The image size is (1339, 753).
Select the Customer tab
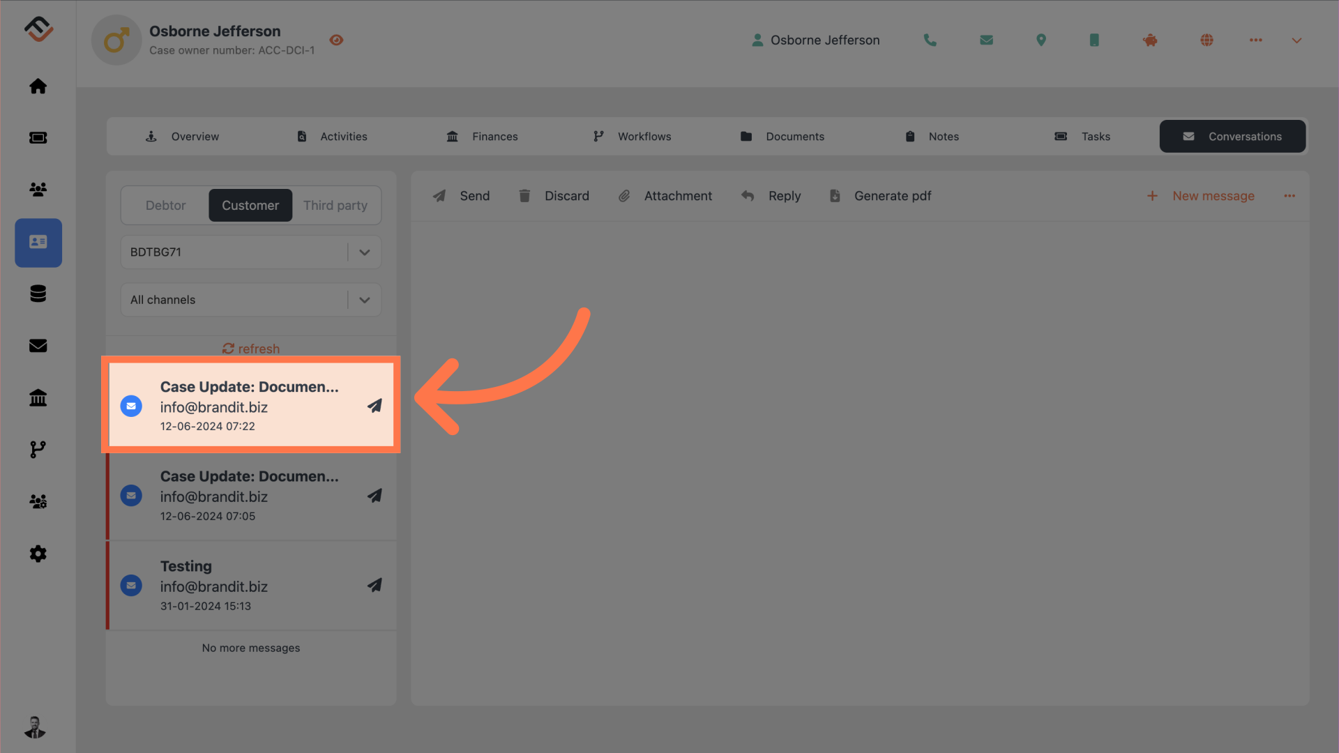249,205
